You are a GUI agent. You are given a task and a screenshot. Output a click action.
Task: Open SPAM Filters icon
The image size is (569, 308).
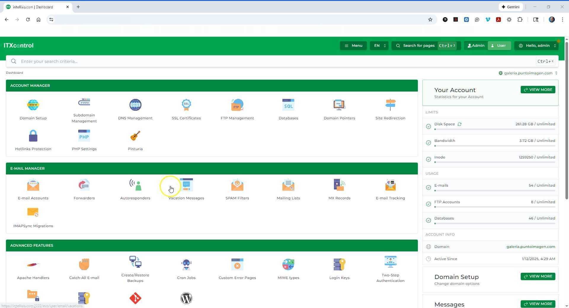point(237,185)
